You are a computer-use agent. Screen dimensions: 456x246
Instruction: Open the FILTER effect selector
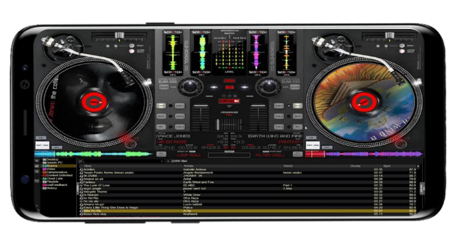pos(270,155)
